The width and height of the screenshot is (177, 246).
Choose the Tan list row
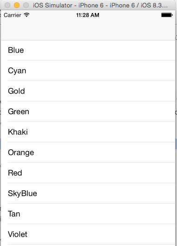[x=88, y=214]
